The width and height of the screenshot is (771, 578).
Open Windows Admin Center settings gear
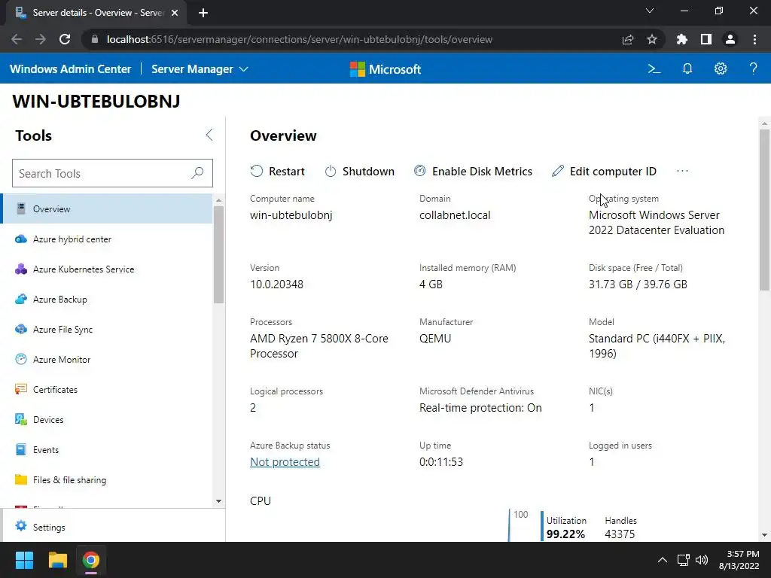point(721,68)
